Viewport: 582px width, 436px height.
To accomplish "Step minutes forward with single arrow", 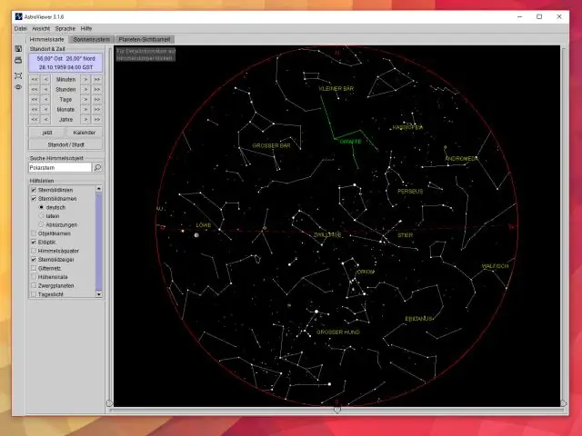I will pos(85,80).
